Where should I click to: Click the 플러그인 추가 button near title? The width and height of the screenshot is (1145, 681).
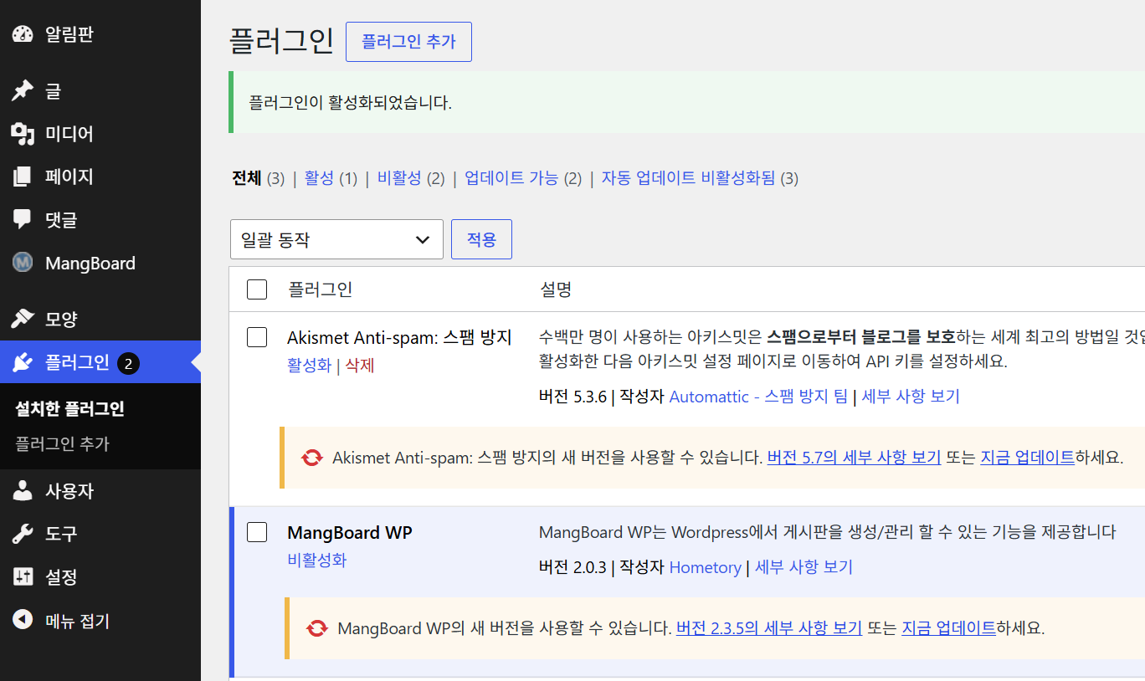tap(408, 42)
